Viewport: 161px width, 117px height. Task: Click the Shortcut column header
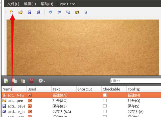89,89
